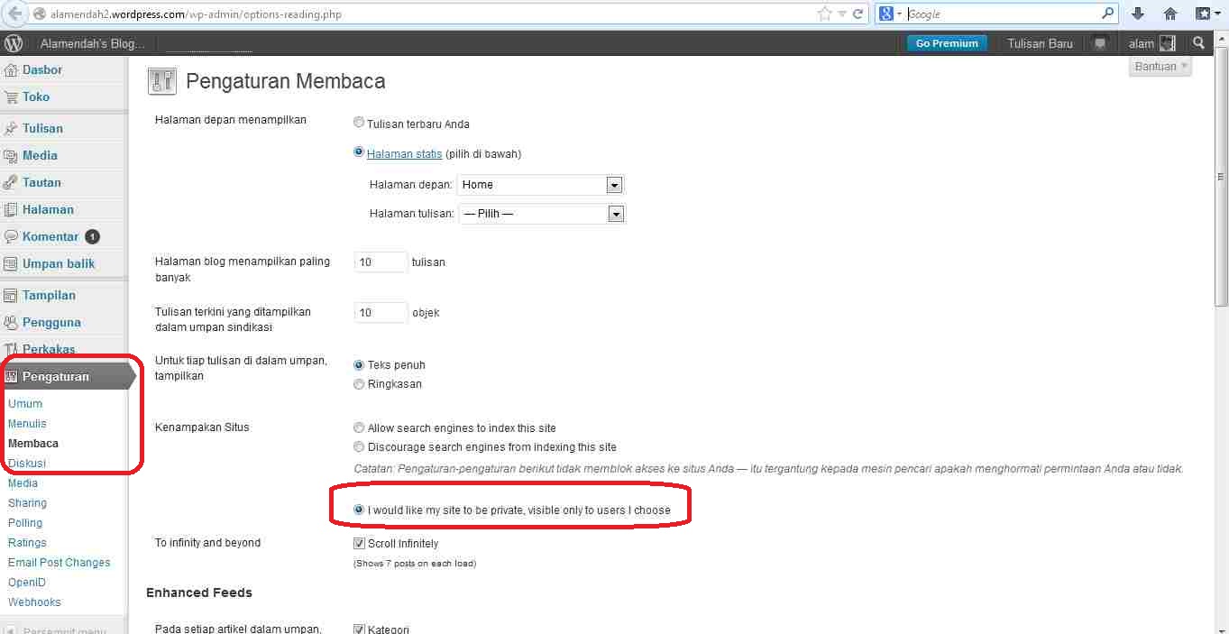Image resolution: width=1229 pixels, height=634 pixels.
Task: Uncheck the Scroll Infinitely checkbox
Action: (359, 544)
